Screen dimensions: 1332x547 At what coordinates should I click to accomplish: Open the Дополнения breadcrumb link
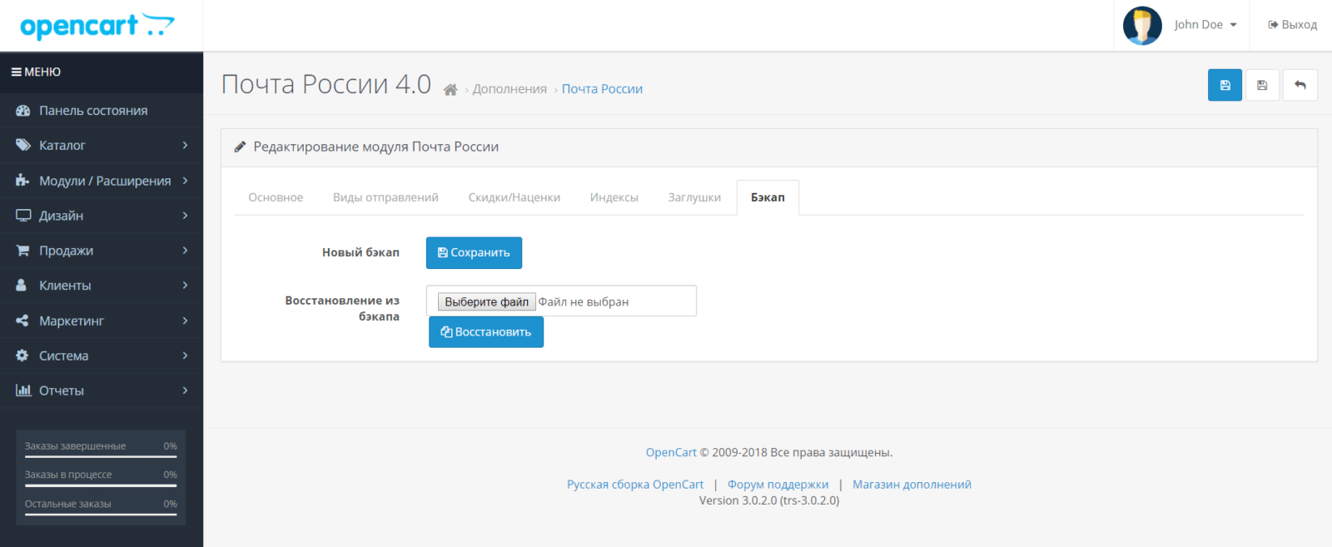[509, 89]
